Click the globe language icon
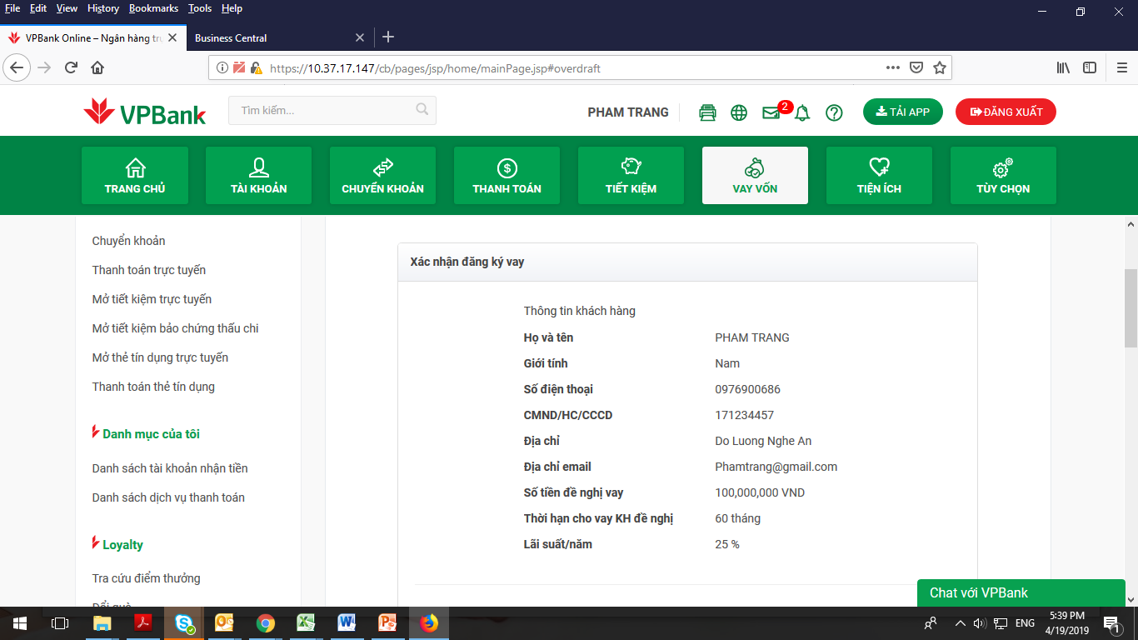 click(x=739, y=112)
